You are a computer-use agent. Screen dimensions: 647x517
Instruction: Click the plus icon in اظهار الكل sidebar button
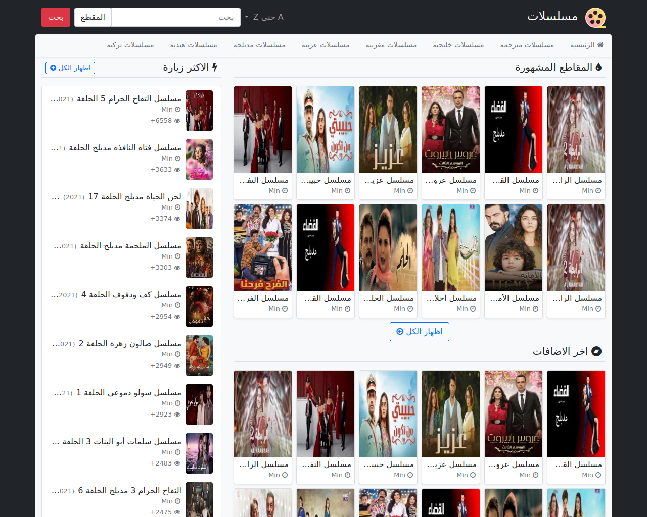coord(53,68)
